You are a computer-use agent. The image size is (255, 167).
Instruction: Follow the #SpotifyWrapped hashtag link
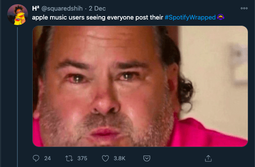pos(190,17)
